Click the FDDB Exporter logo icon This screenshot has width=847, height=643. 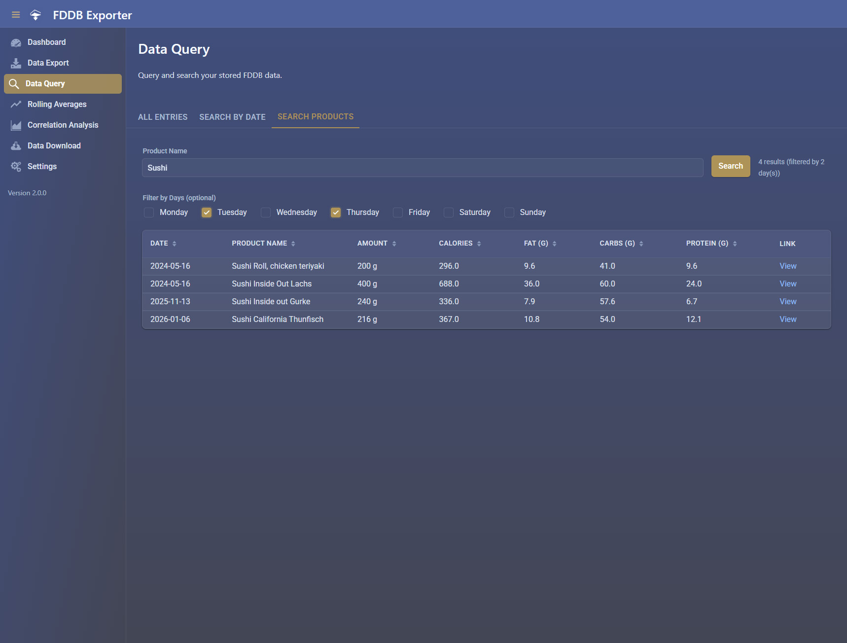pyautogui.click(x=35, y=15)
